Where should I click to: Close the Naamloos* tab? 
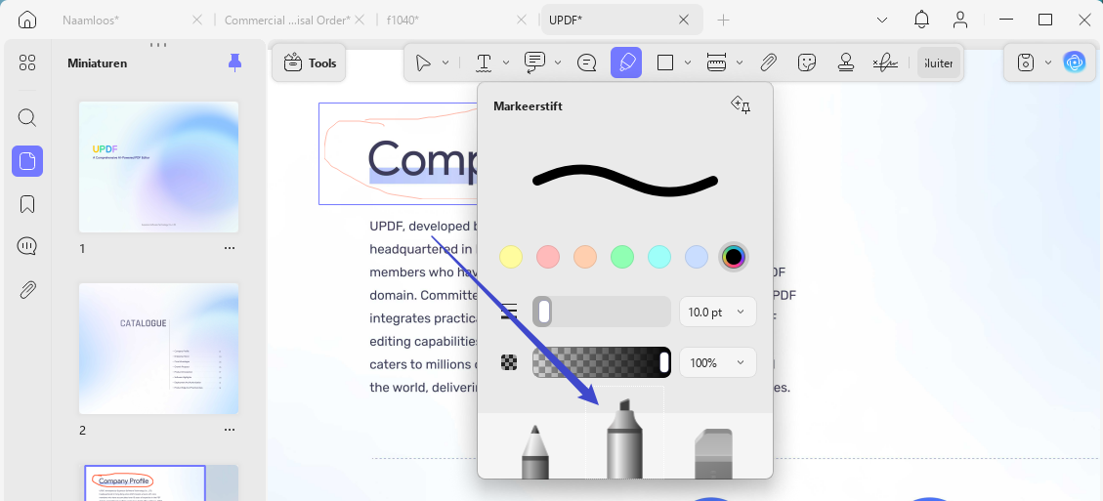tap(197, 20)
